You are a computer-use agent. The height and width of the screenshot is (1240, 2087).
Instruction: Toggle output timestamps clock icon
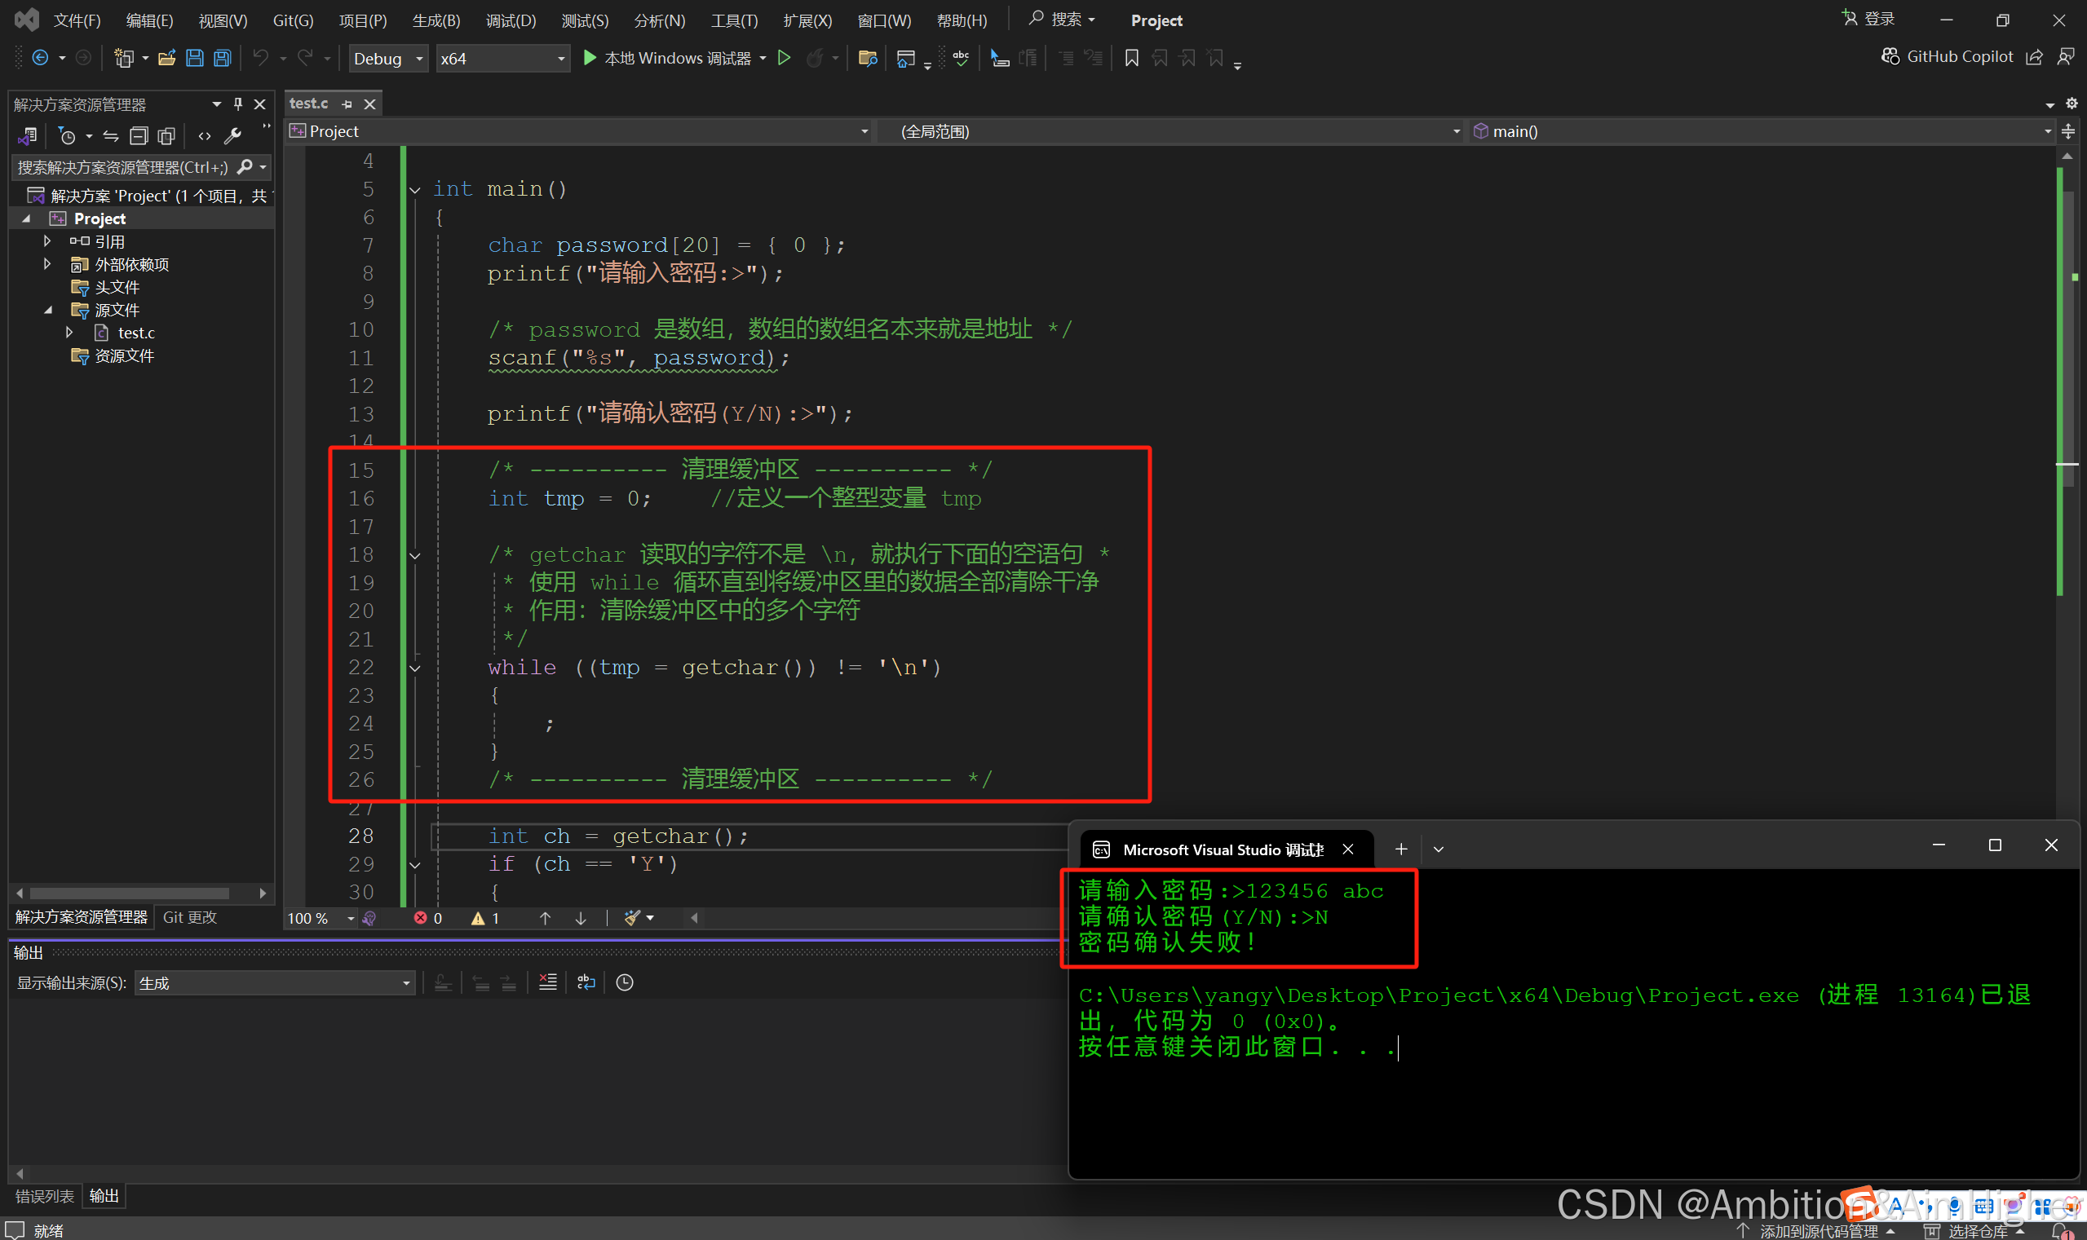point(625,982)
